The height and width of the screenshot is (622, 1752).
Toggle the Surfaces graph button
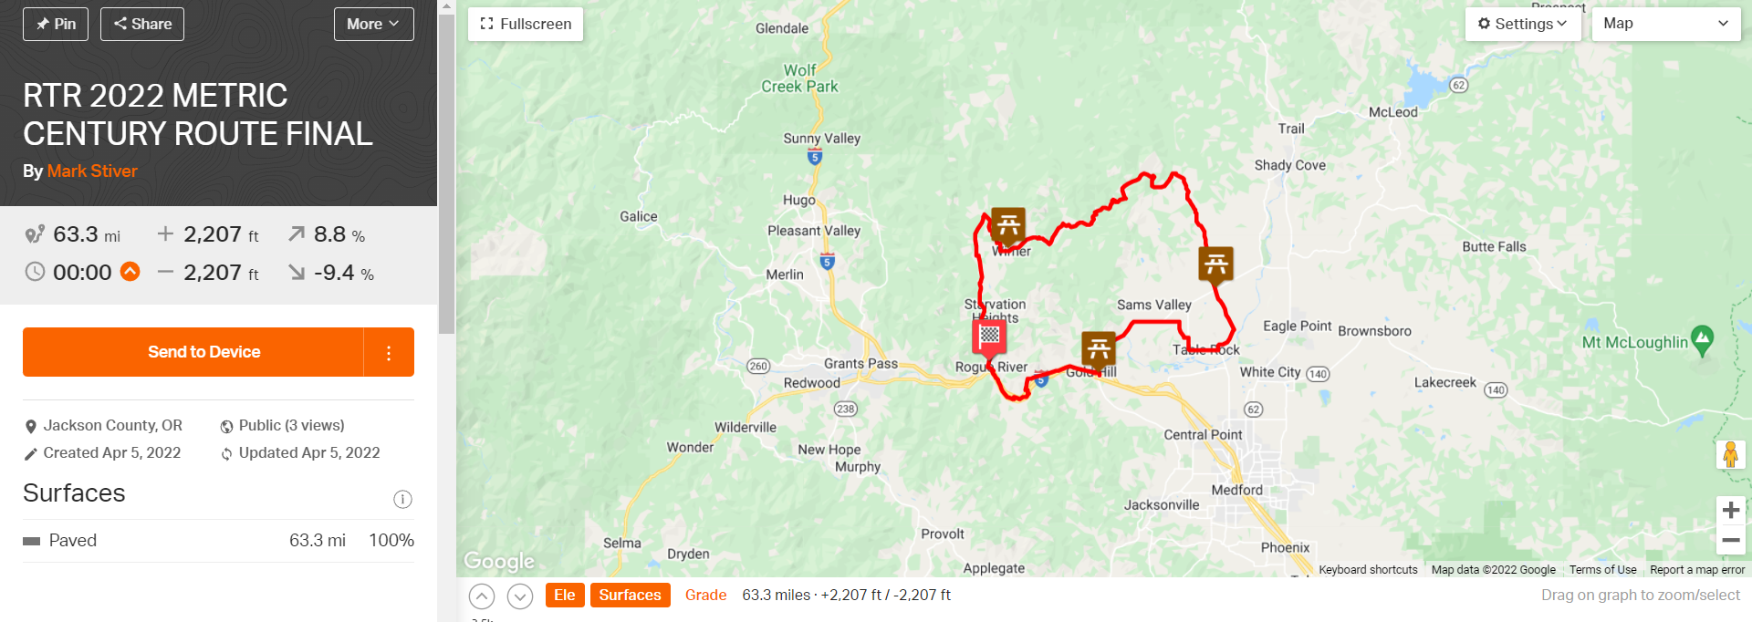click(630, 595)
